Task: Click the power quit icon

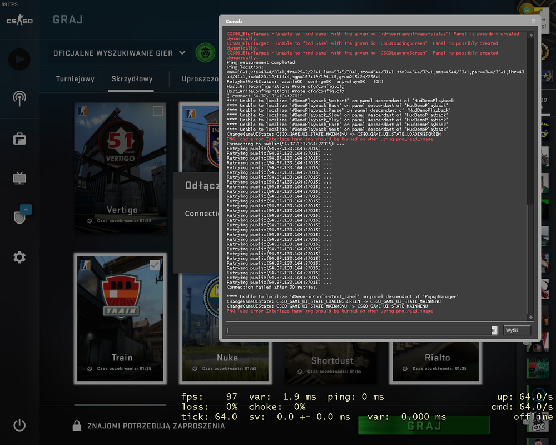Action: click(19, 425)
